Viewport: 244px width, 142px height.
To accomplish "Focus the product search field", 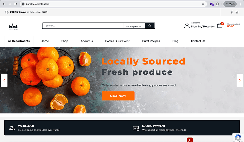I will pos(83,26).
